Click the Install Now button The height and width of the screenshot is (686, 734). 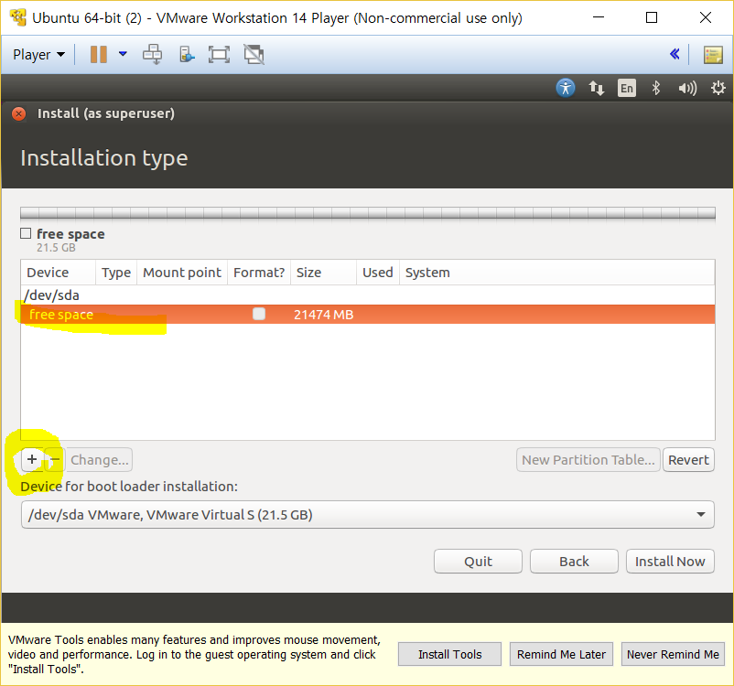670,562
